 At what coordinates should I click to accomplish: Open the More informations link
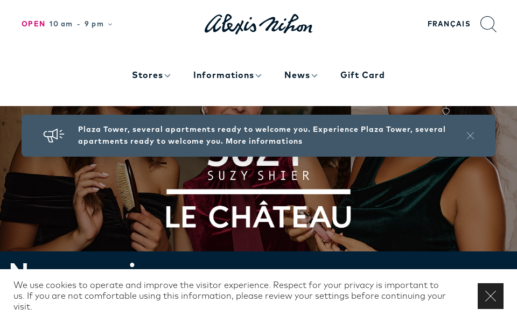(x=264, y=142)
